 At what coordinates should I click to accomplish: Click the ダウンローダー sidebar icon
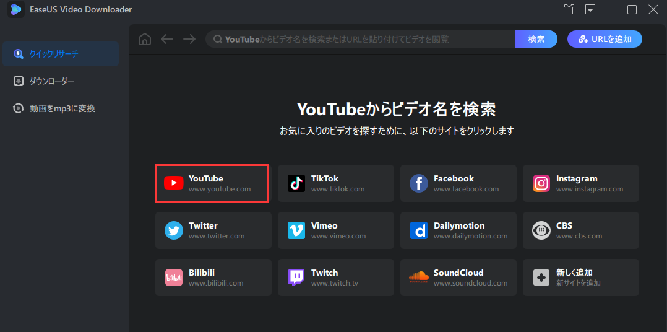pos(19,81)
